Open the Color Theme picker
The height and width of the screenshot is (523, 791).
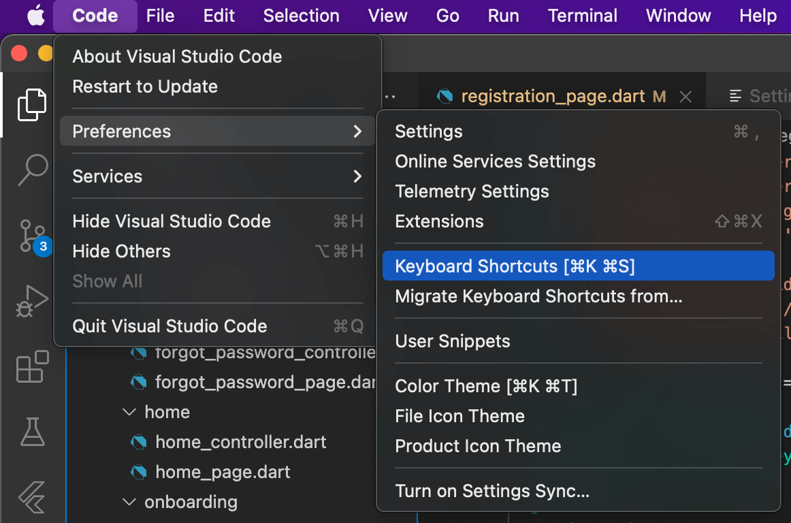coord(486,385)
